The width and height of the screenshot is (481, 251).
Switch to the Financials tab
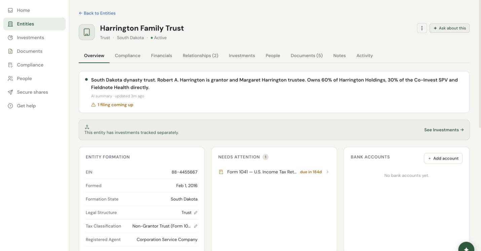click(161, 56)
